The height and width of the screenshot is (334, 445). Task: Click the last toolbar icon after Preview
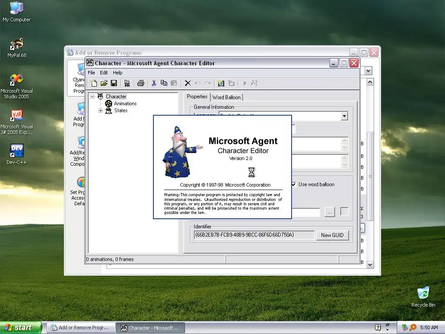click(x=254, y=83)
